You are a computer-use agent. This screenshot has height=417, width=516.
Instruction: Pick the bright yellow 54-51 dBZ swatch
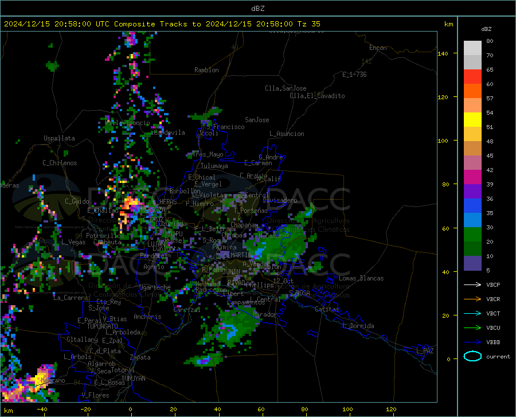(472, 120)
